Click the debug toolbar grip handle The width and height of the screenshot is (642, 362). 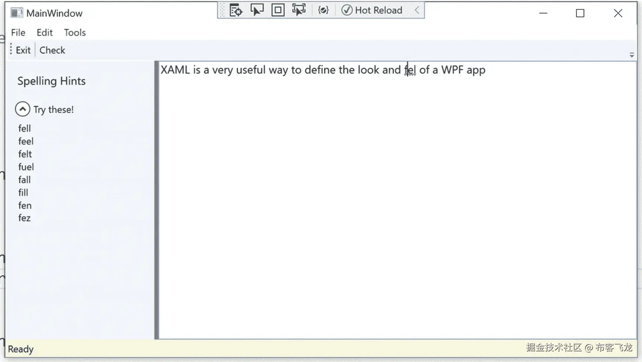(222, 10)
